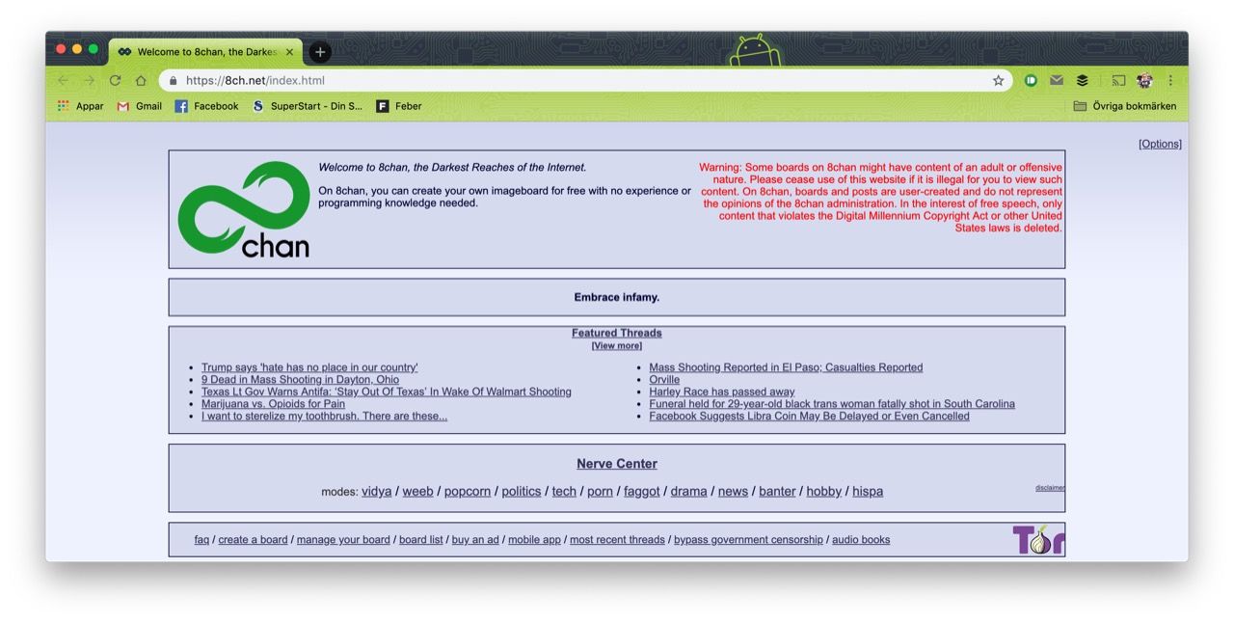This screenshot has width=1234, height=622.
Task: Select the Welcome to 8chan tab
Action: [x=206, y=52]
